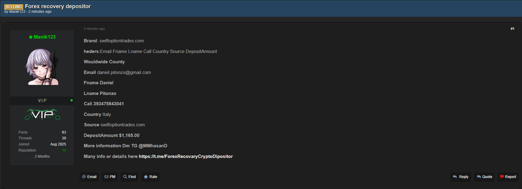Screen dimensions: 522x189
Task: Click the green online status dot
Action: [x=72, y=100]
